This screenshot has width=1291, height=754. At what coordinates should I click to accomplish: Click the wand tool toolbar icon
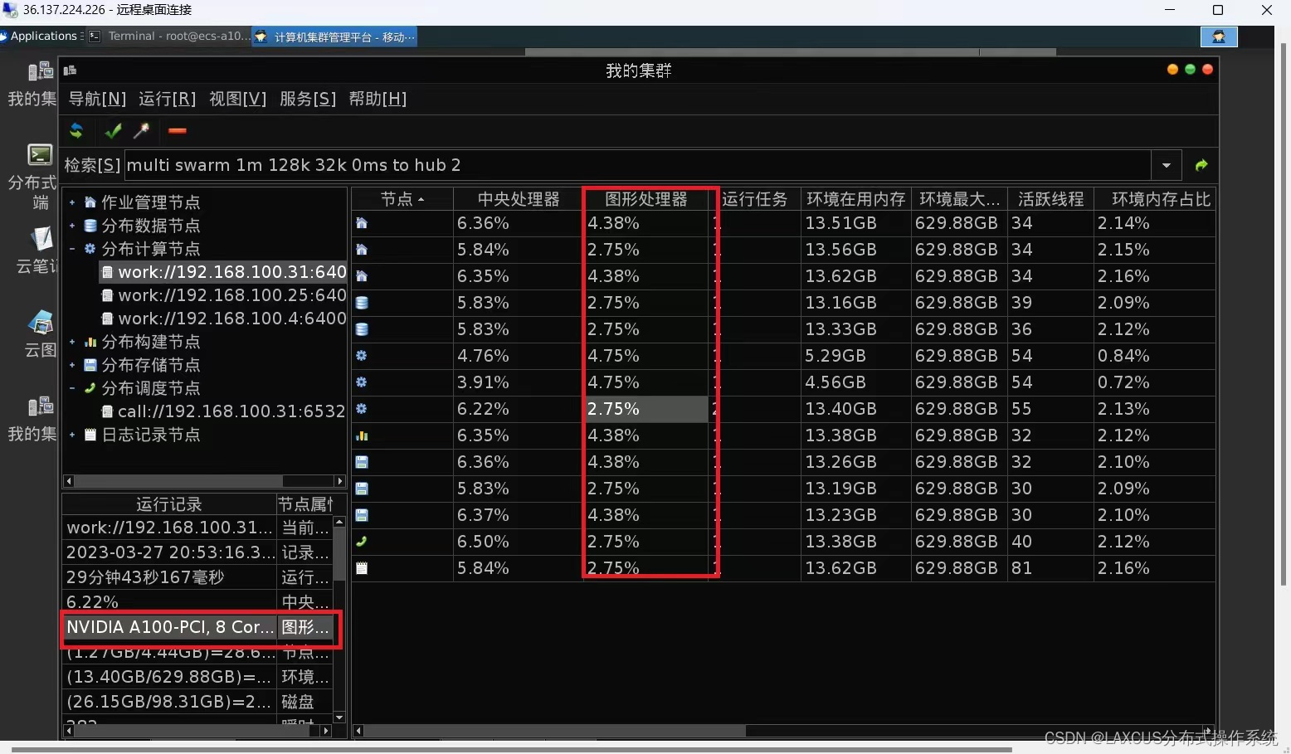pos(142,131)
